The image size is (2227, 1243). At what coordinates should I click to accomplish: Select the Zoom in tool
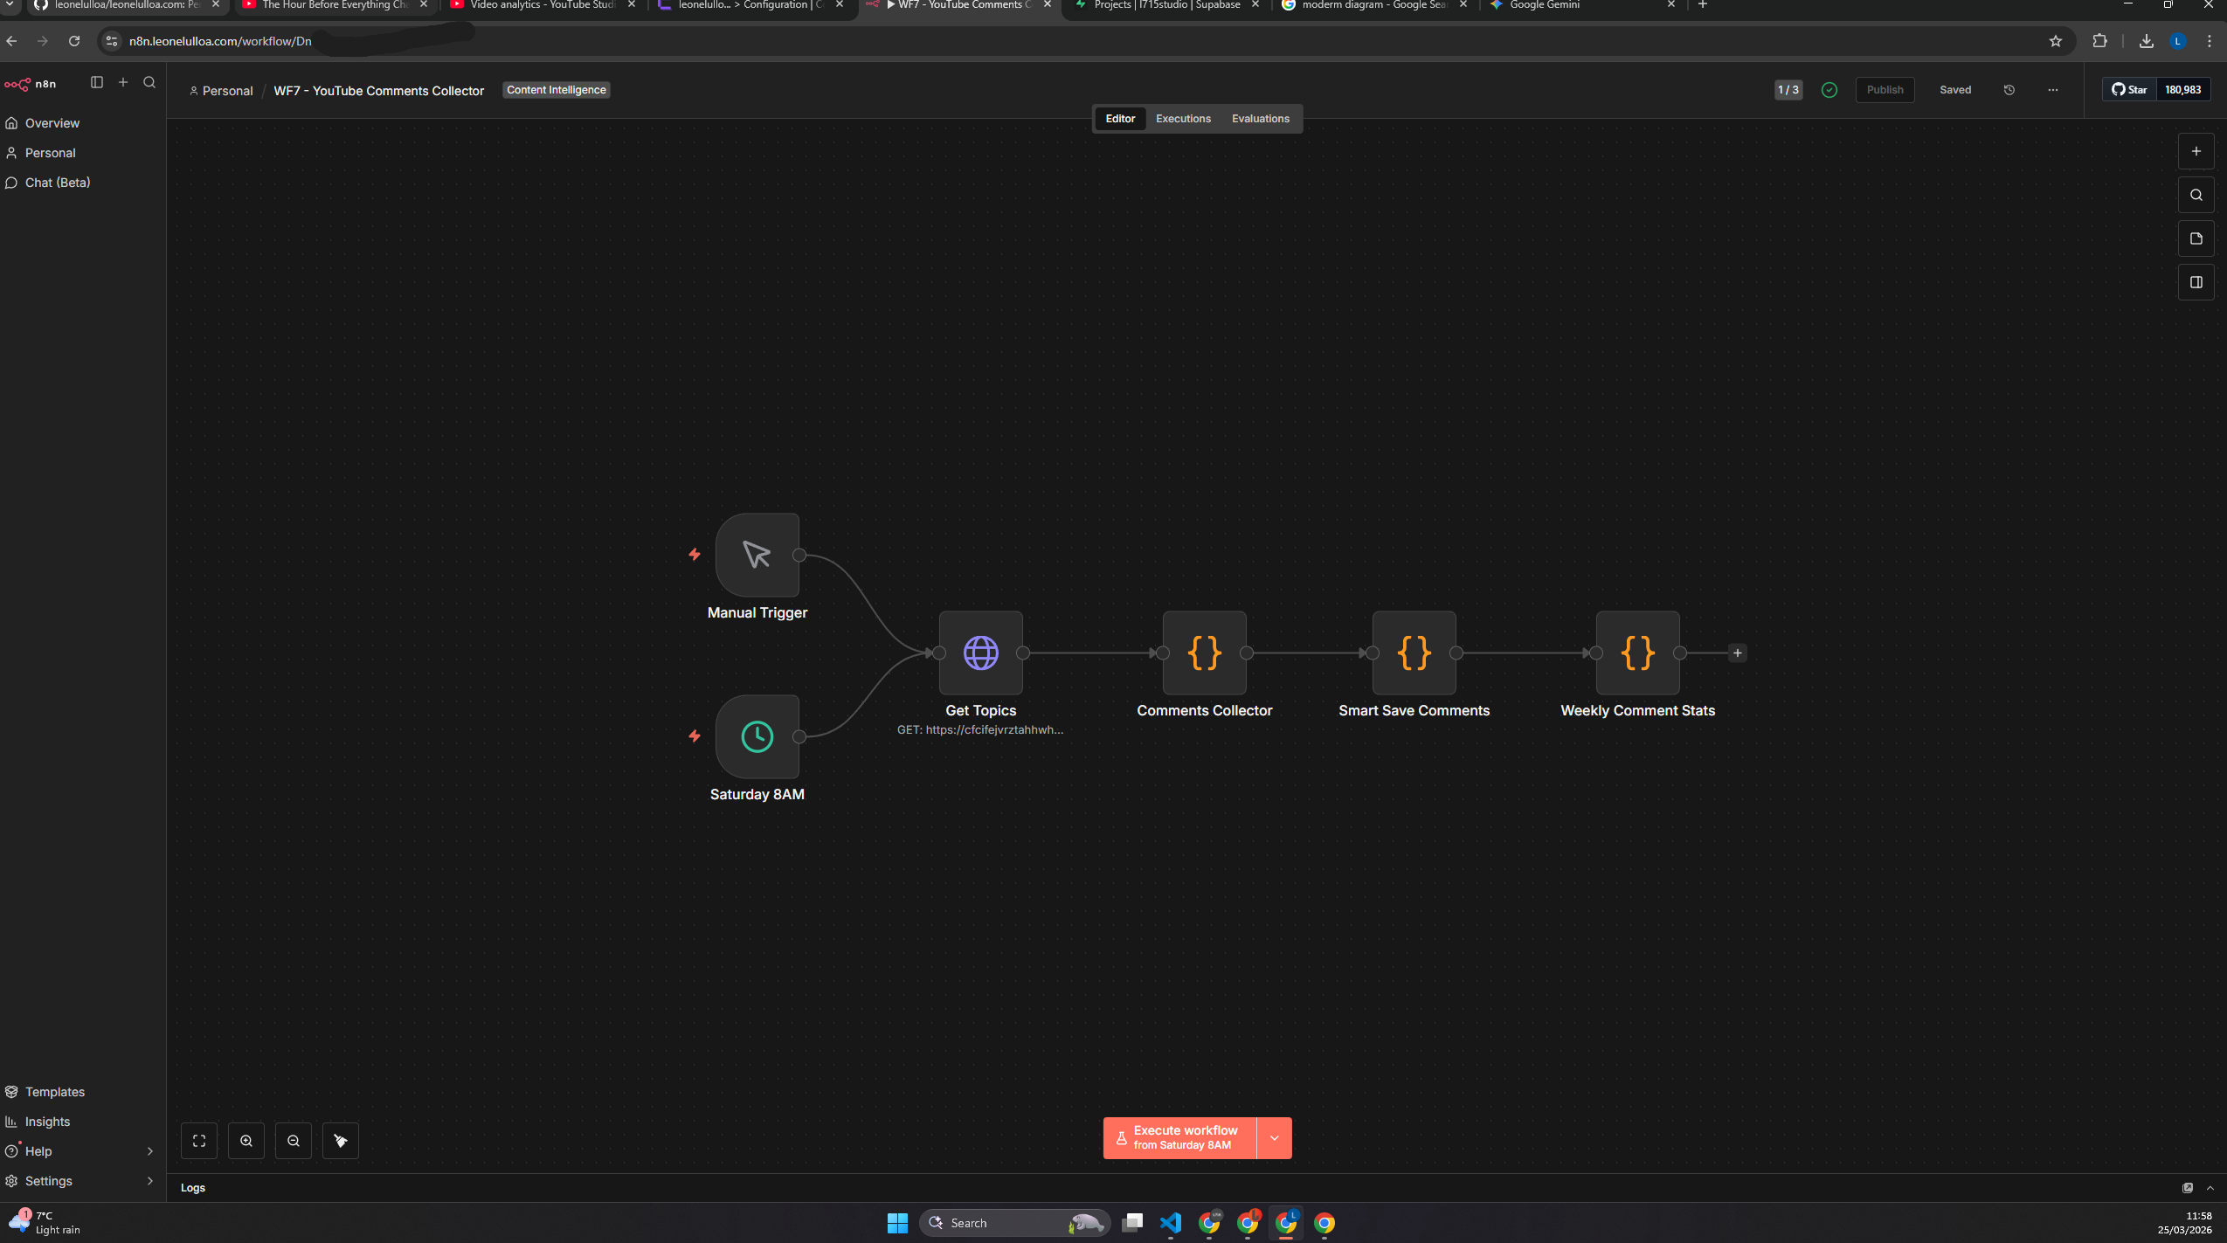(x=246, y=1140)
